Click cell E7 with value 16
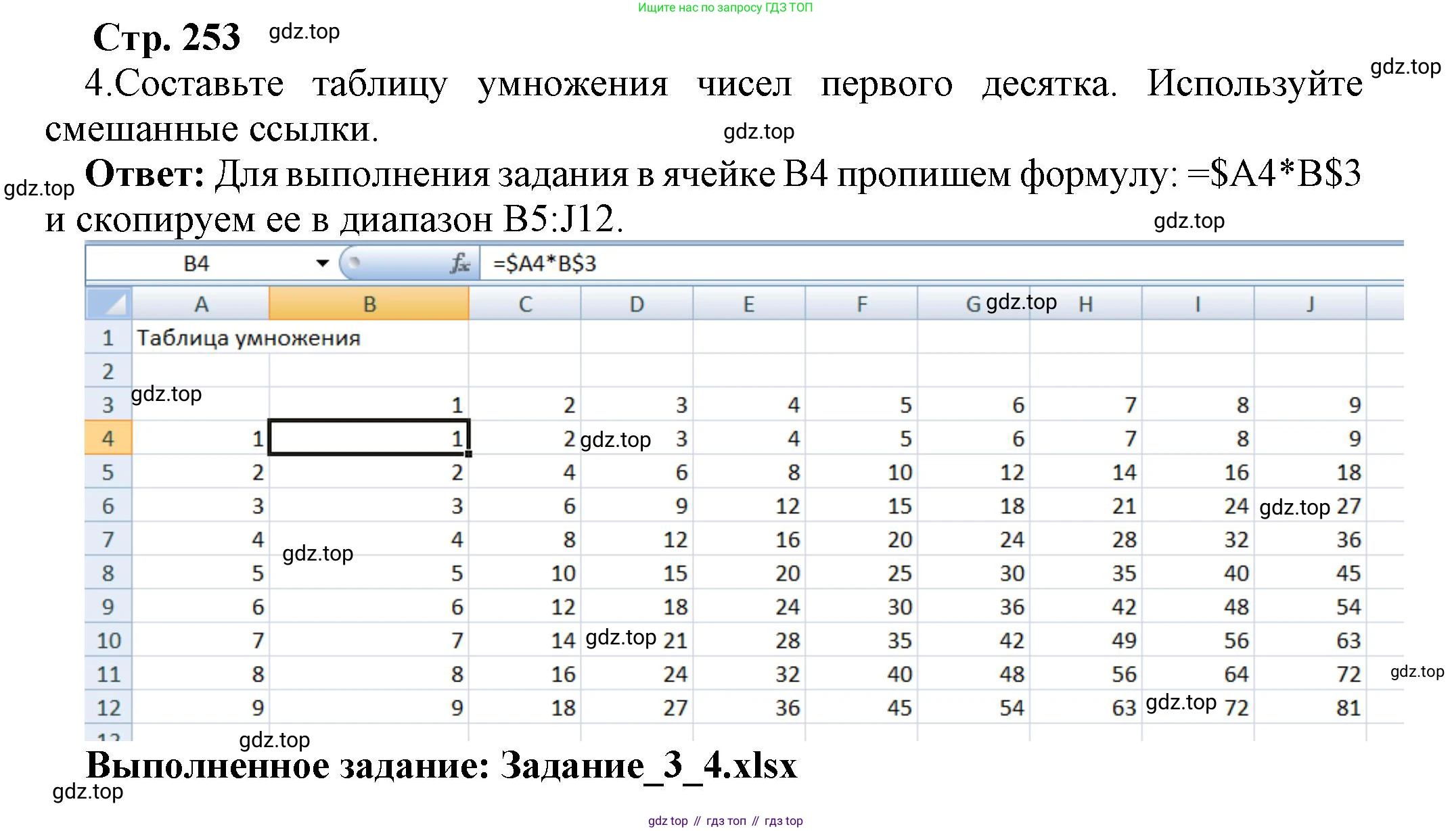 [x=749, y=540]
